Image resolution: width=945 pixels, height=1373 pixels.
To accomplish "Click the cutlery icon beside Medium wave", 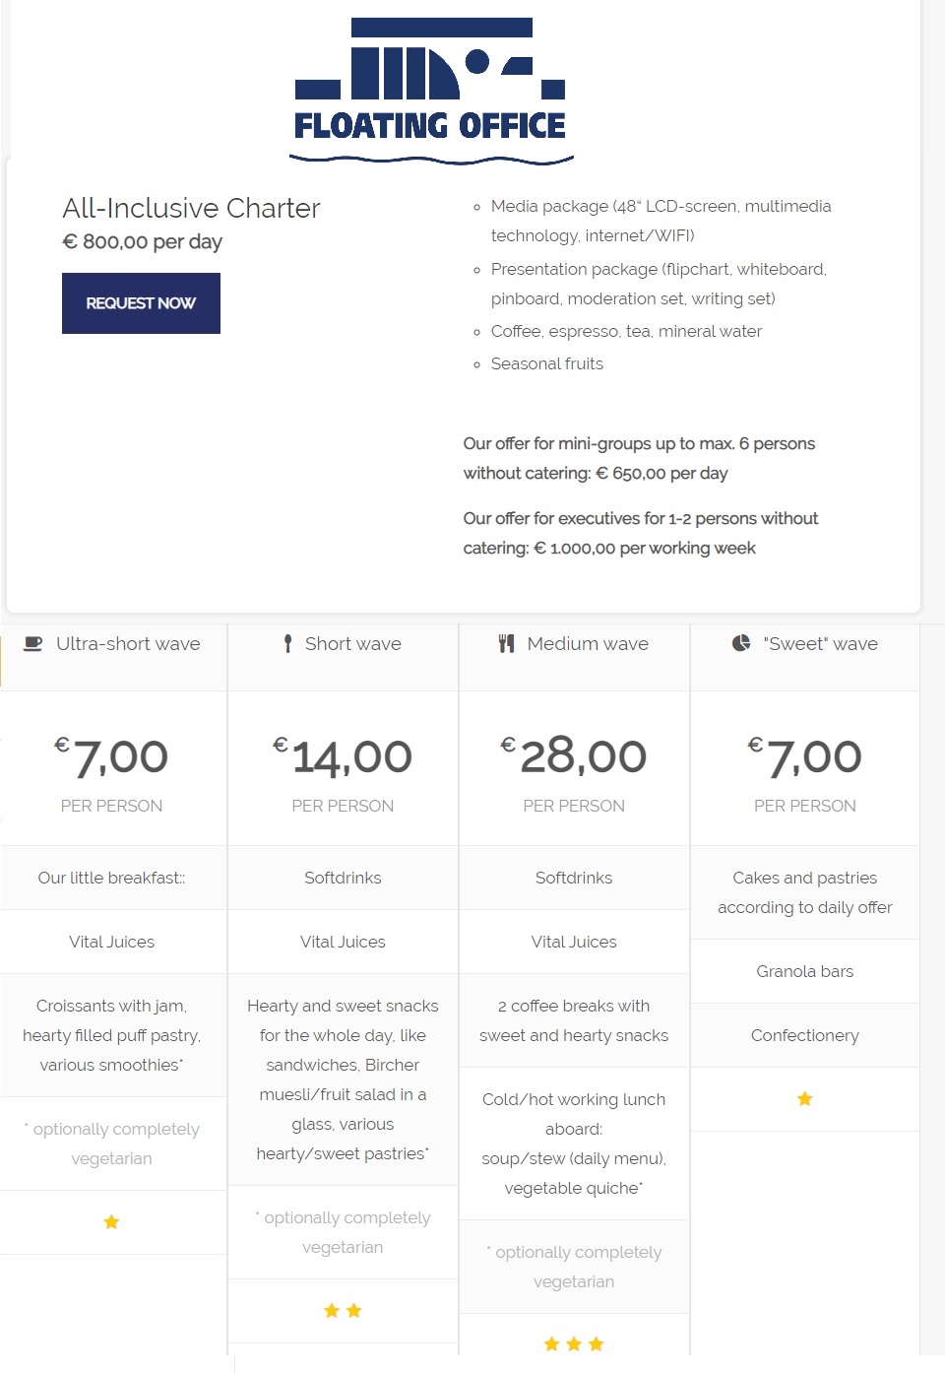I will coord(507,644).
